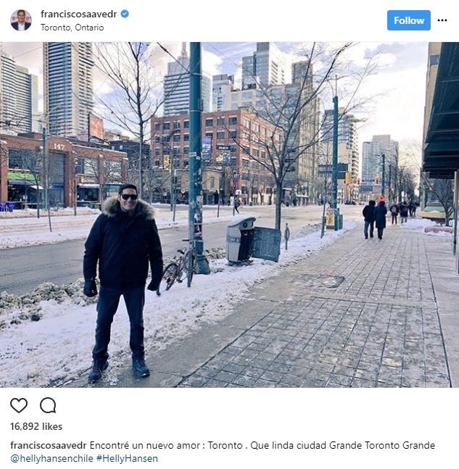
Task: Click the red brick building in the photo center
Action: click(x=215, y=156)
